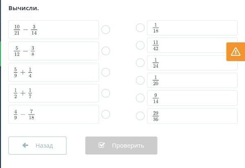Click the expression box 10/21 − 3/14
This screenshot has height=168, width=245.
[x=54, y=29]
